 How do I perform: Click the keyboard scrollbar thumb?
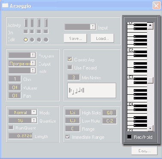150,81
